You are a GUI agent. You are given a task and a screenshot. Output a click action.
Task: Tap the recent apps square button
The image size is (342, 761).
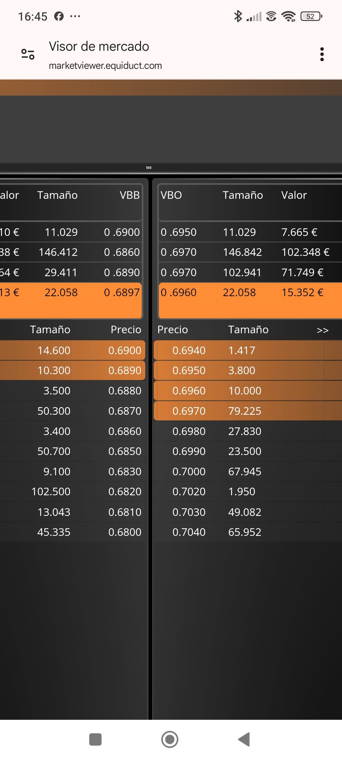(95, 739)
